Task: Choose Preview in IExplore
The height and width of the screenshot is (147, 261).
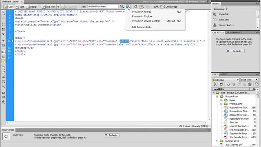Action: coord(155,16)
